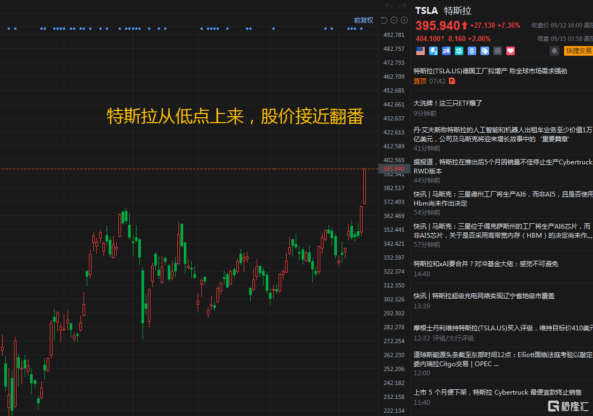Click the redo arrow above the chart
Screen dimensions: 593x416
point(402,6)
